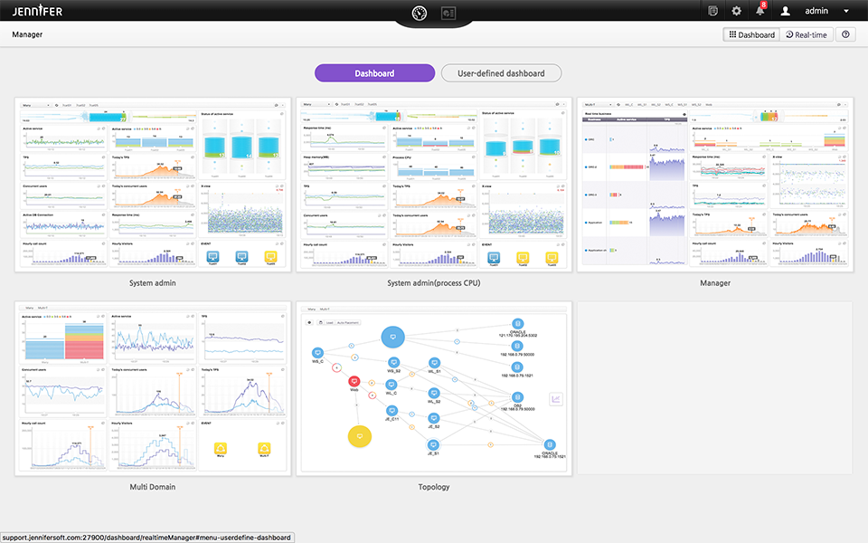Open the help question mark button
The width and height of the screenshot is (868, 543).
coord(845,34)
